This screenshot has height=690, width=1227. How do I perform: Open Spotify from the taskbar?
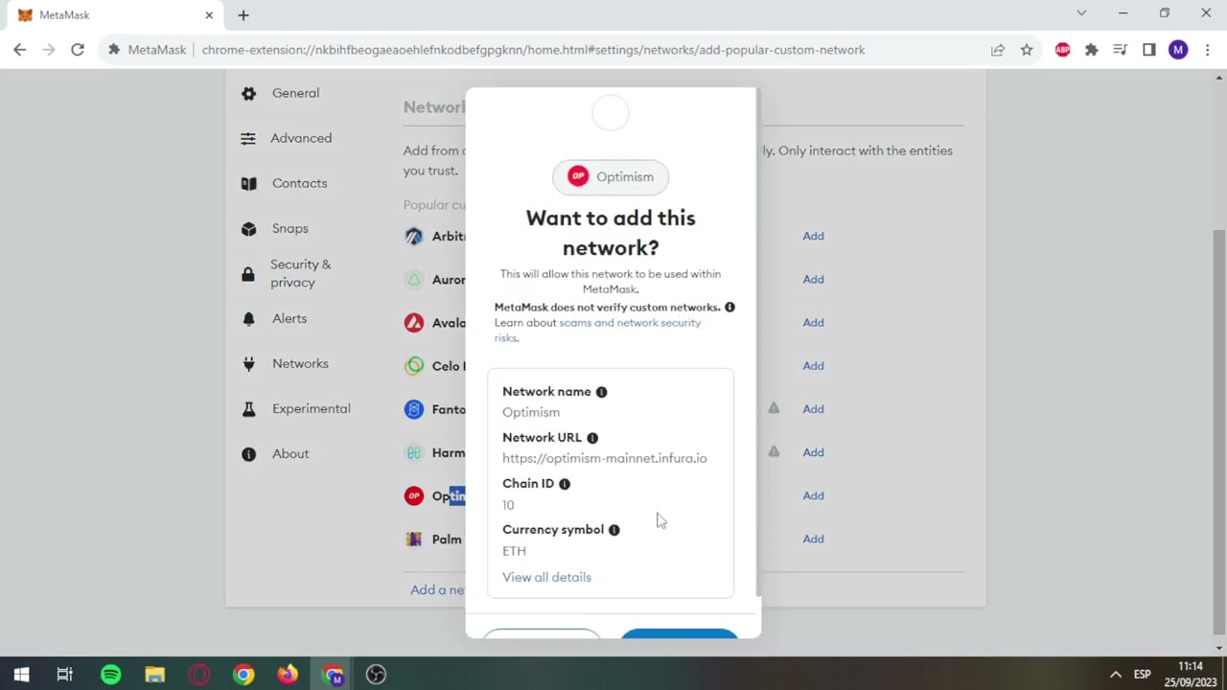pyautogui.click(x=111, y=675)
